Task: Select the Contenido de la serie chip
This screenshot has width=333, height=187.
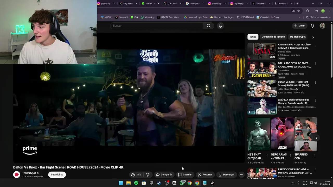Action: coord(273,37)
